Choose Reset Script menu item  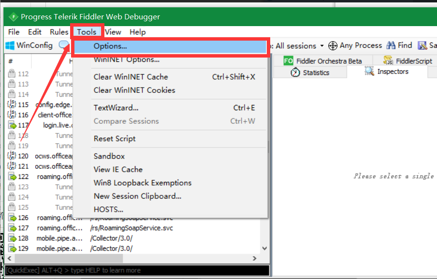(x=170, y=139)
